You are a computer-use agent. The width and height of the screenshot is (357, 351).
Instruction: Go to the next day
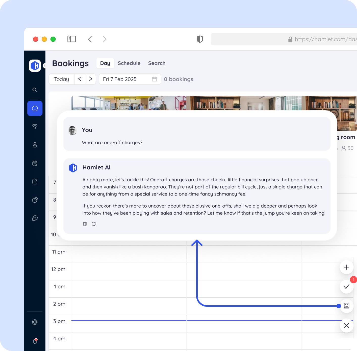[90, 79]
